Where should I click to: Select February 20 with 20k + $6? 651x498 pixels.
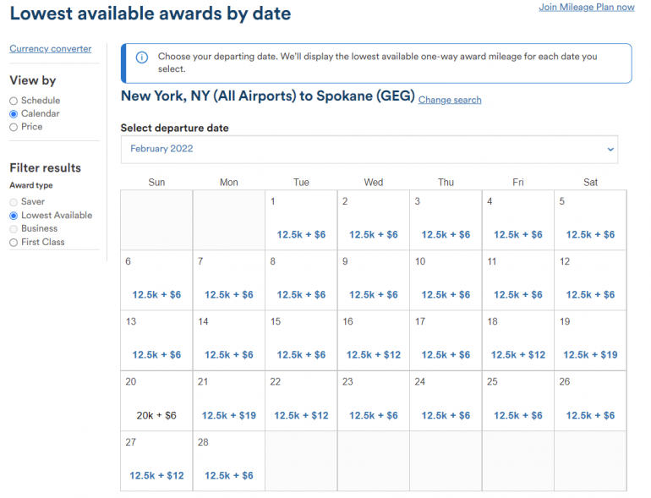click(156, 415)
